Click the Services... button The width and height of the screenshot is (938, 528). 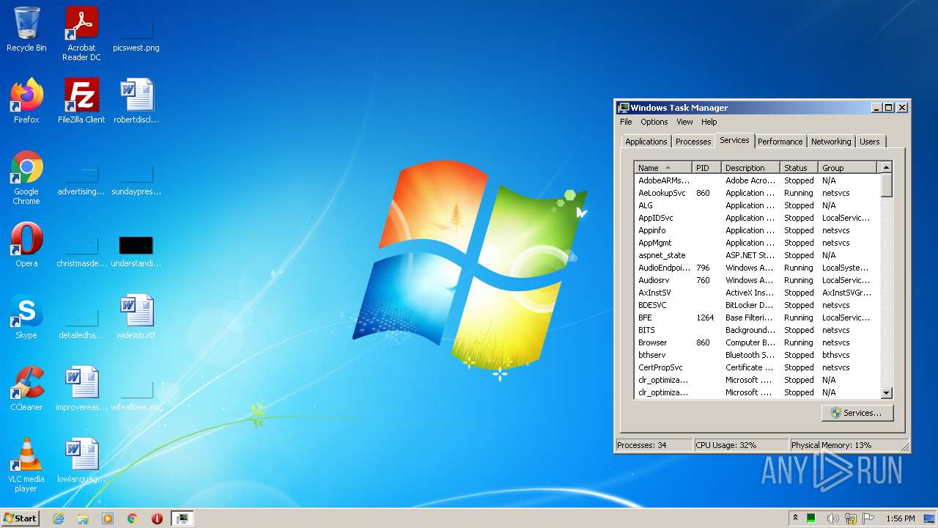tap(857, 413)
